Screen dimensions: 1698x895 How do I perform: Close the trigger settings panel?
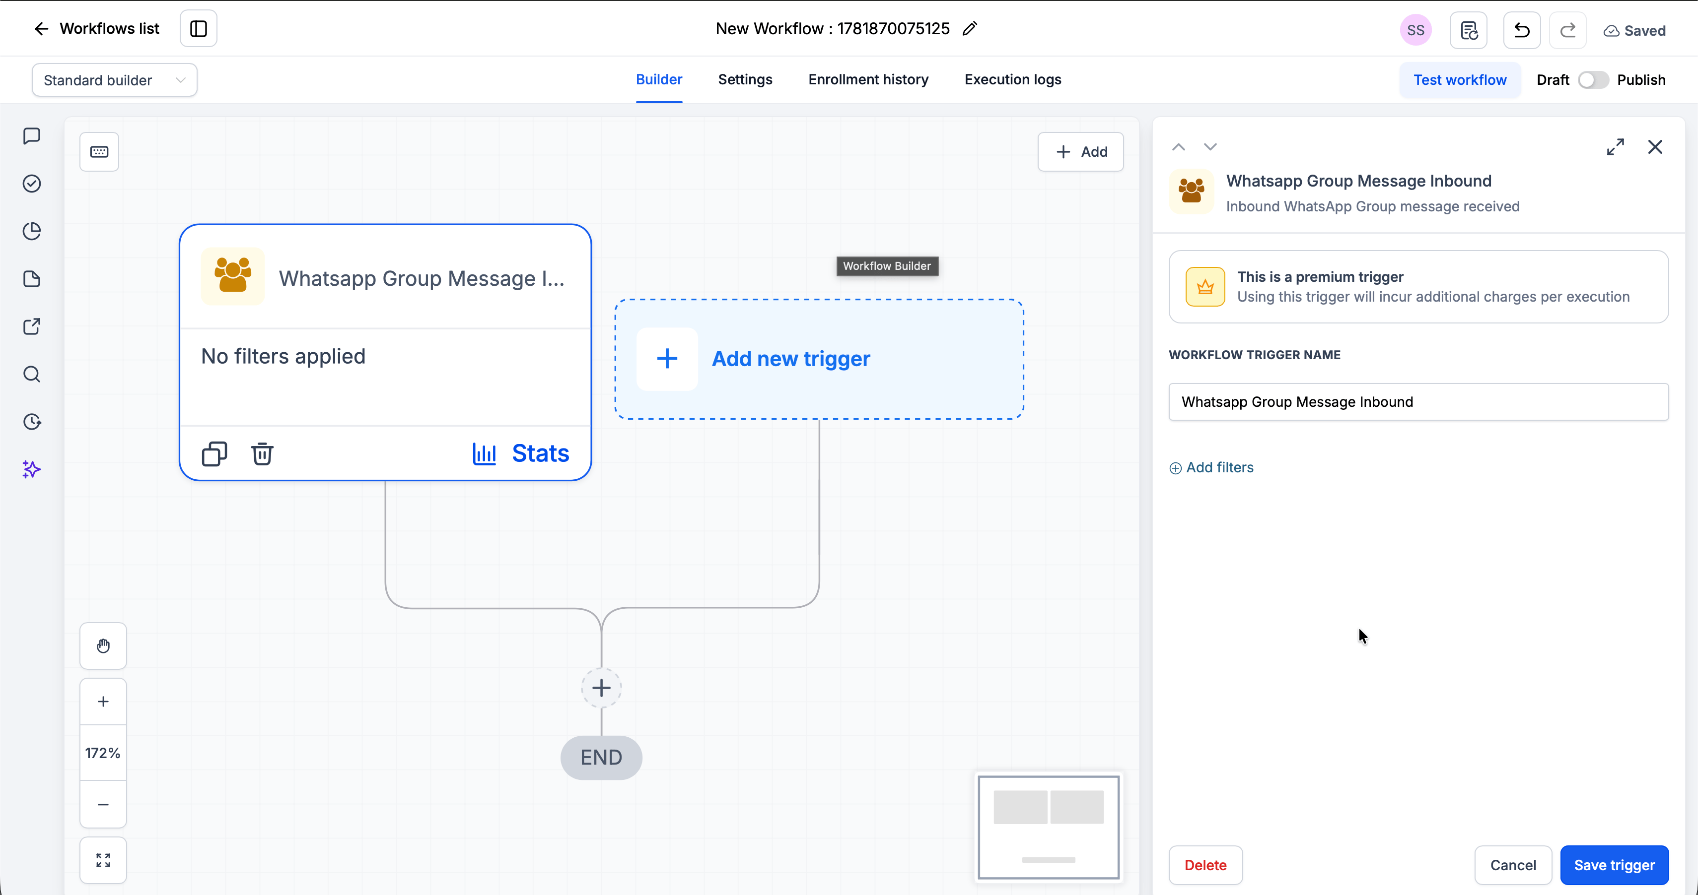pos(1655,147)
